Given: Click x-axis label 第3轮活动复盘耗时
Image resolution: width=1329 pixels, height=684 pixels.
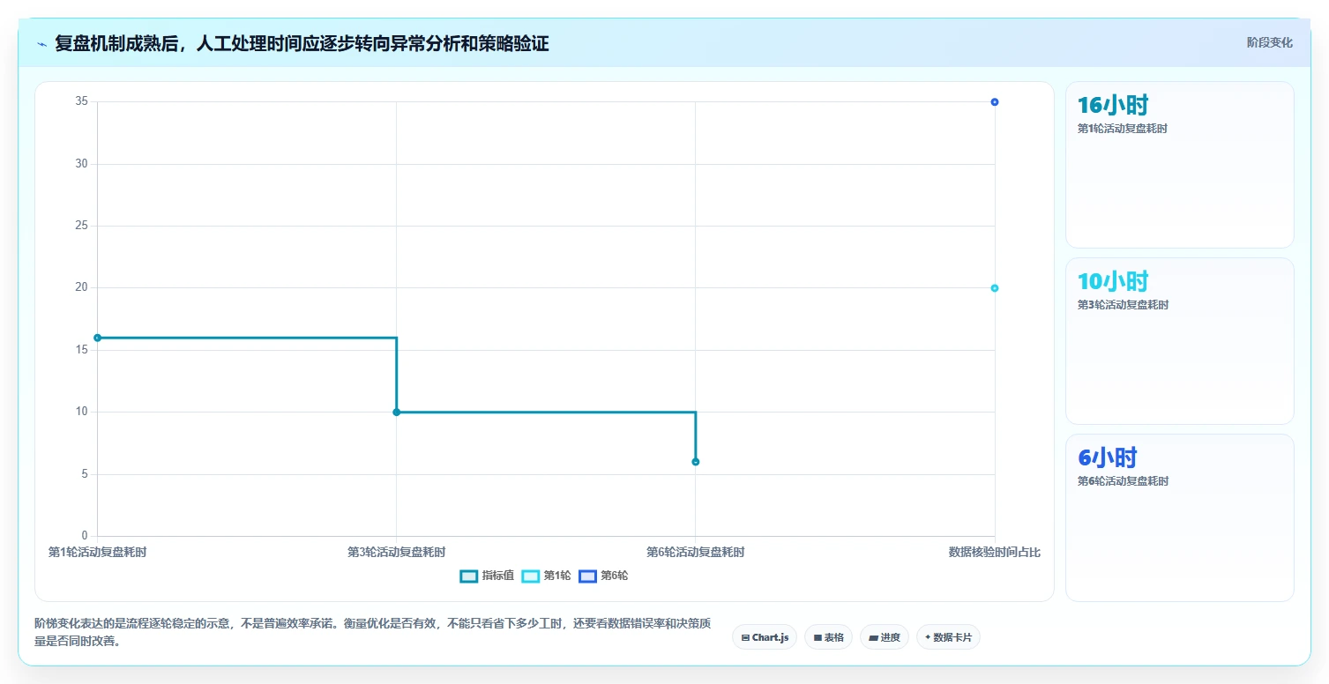Looking at the screenshot, I should (396, 553).
